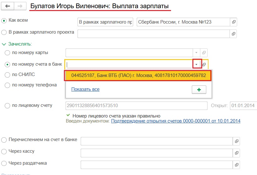Select the Как всем radio option
The width and height of the screenshot is (257, 175).
pyautogui.click(x=4, y=21)
